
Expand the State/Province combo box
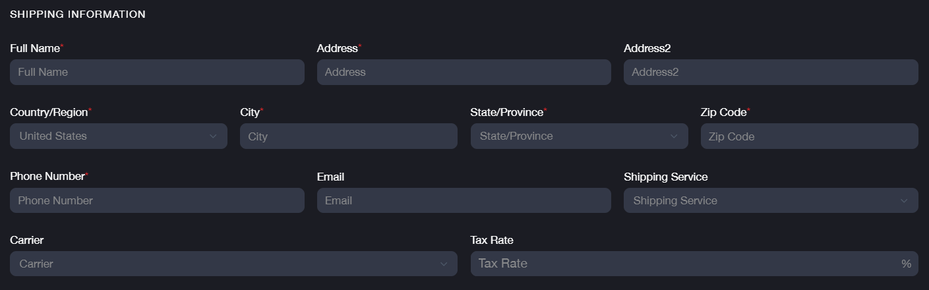pyautogui.click(x=572, y=136)
